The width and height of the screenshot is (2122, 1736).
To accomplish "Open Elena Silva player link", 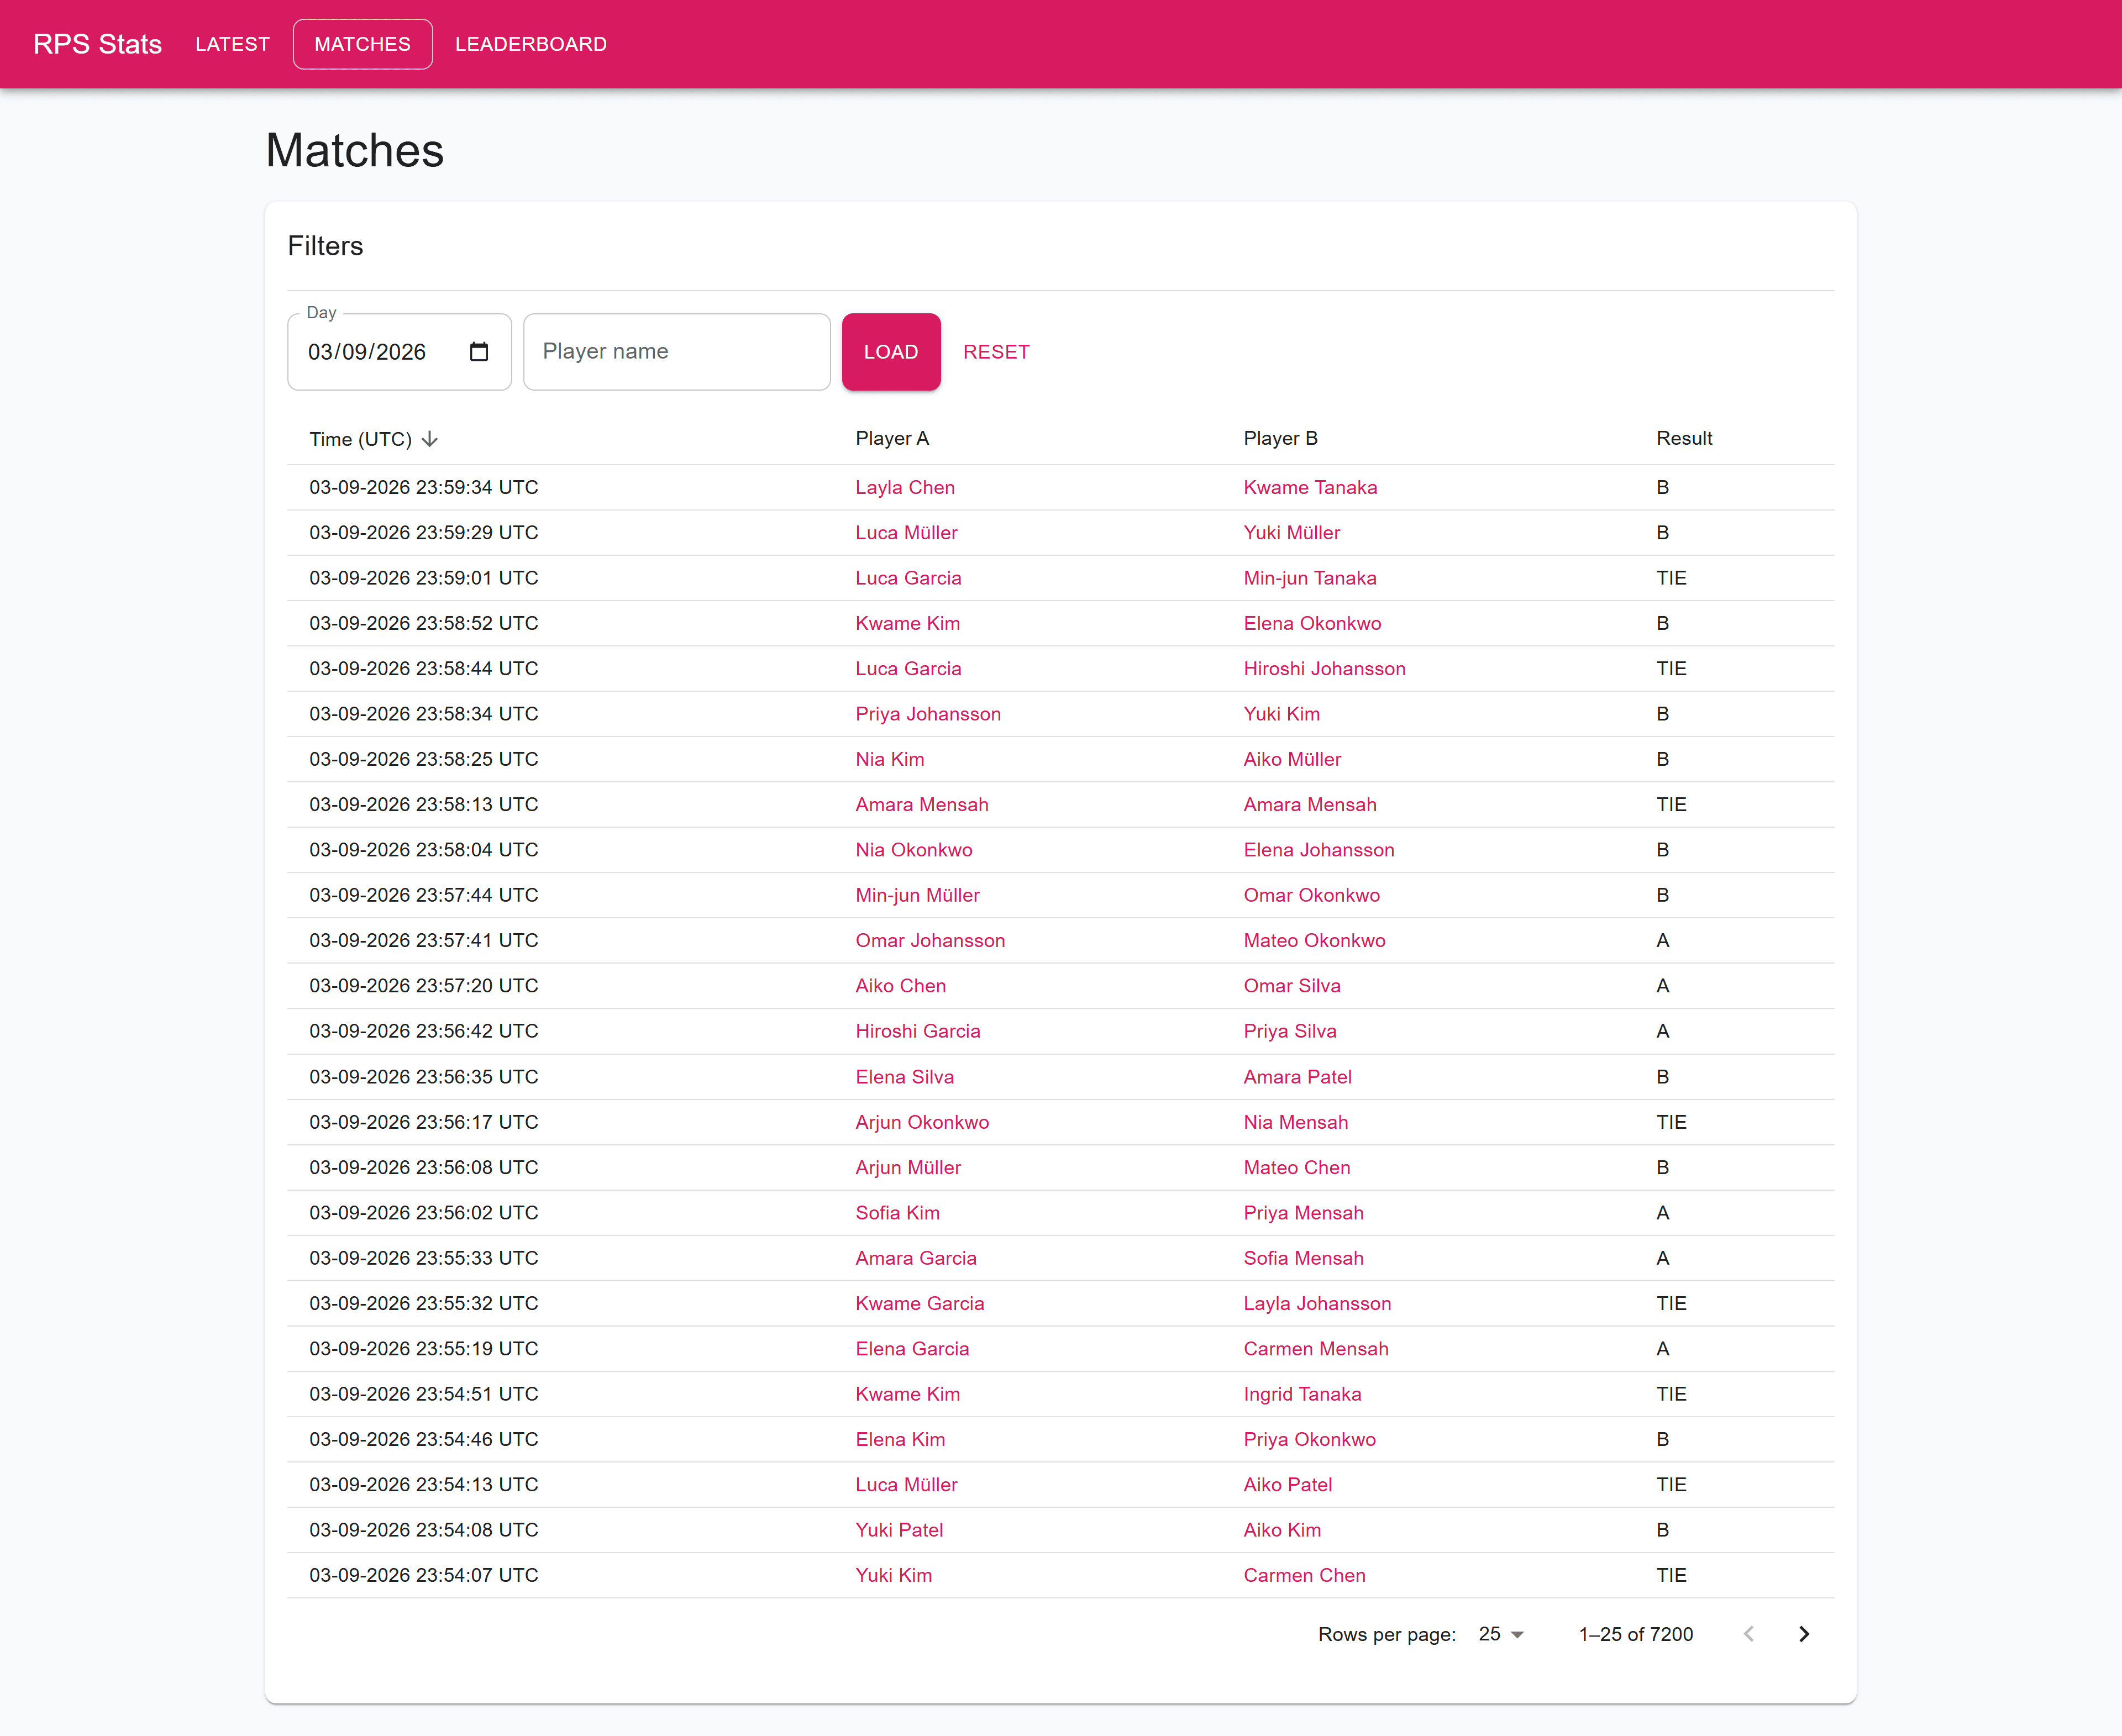I will click(x=905, y=1077).
